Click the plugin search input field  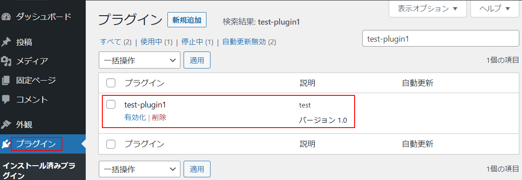pyautogui.click(x=440, y=39)
